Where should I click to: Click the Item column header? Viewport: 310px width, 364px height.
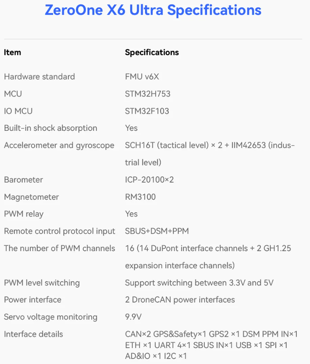pyautogui.click(x=12, y=53)
